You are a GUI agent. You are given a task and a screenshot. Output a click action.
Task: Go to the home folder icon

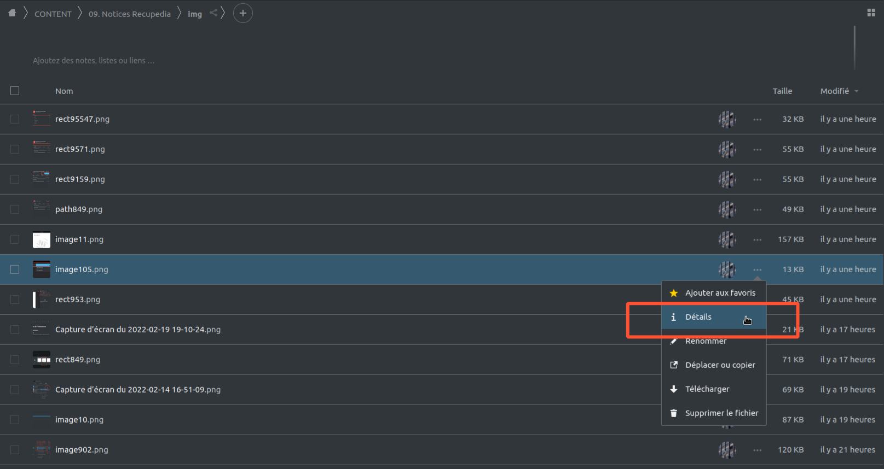(x=12, y=13)
